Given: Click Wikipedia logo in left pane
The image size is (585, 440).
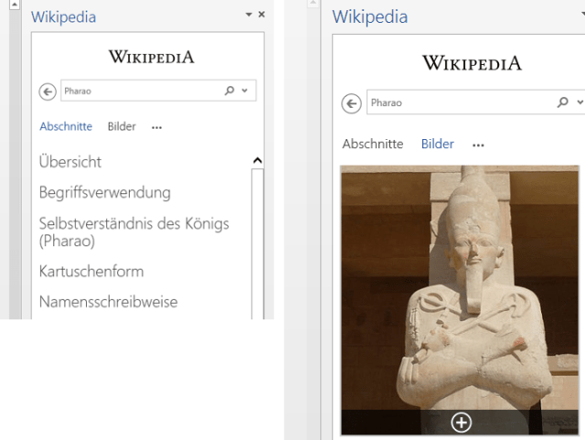Looking at the screenshot, I should [x=152, y=57].
